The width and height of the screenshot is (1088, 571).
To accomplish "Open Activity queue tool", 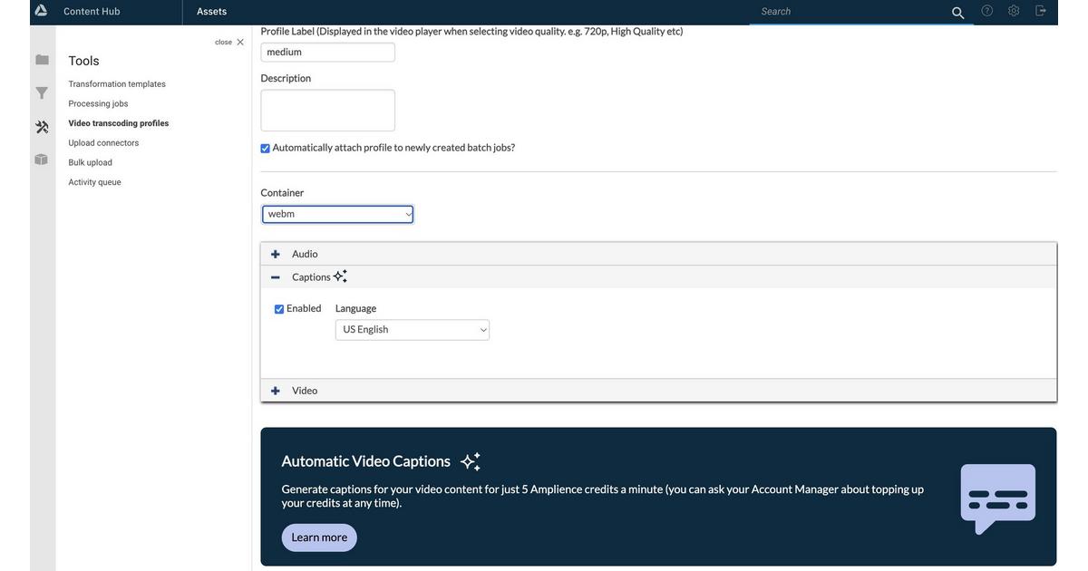I will [x=94, y=182].
